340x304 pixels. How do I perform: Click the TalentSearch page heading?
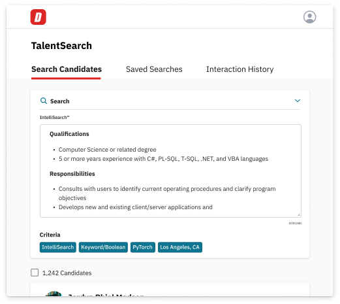61,46
